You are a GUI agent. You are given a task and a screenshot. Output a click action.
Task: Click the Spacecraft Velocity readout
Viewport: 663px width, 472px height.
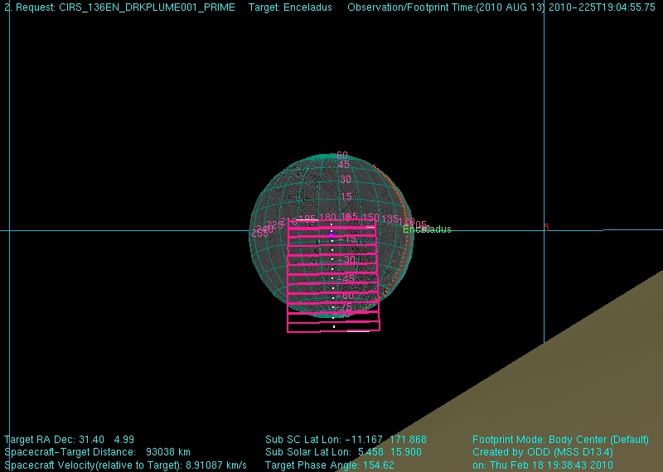coord(125,465)
